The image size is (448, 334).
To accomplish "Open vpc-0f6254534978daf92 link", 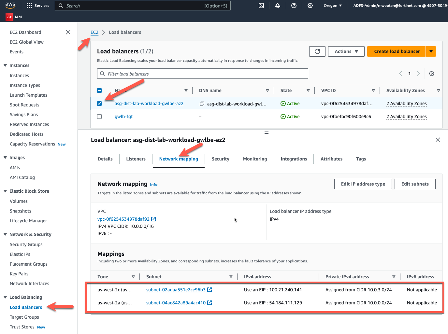I will click(123, 219).
